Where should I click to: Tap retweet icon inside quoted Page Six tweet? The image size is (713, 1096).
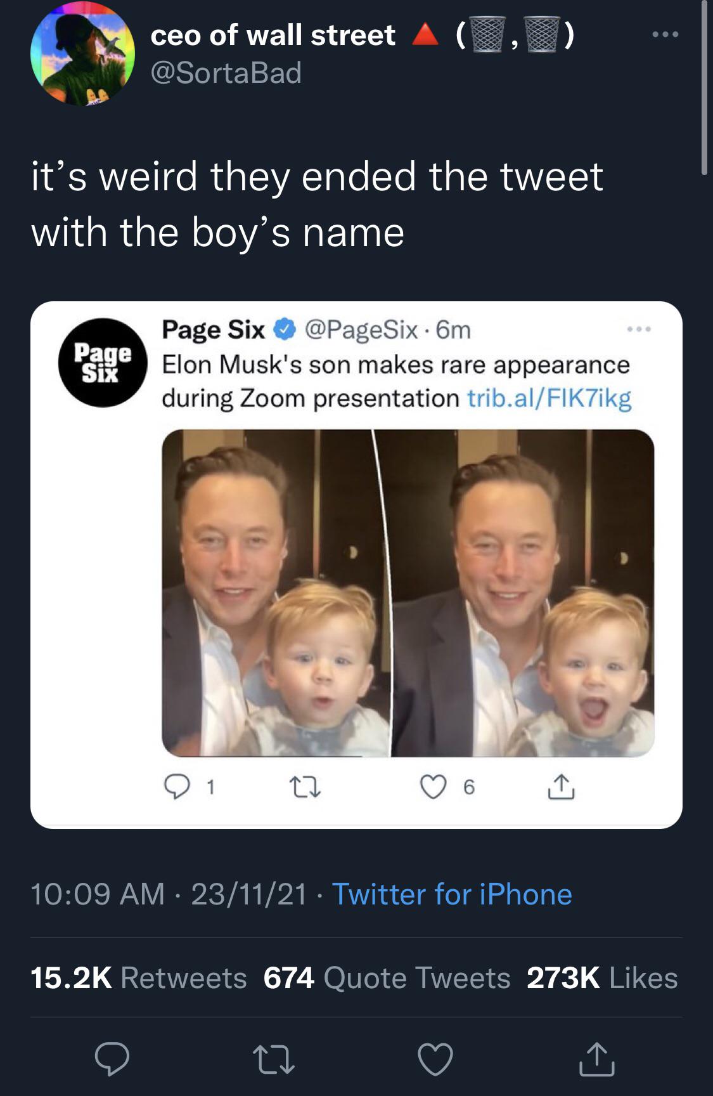(305, 787)
